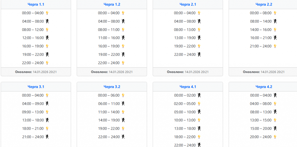Select the Черга 4.1 heading
297x147 pixels.
click(x=188, y=87)
